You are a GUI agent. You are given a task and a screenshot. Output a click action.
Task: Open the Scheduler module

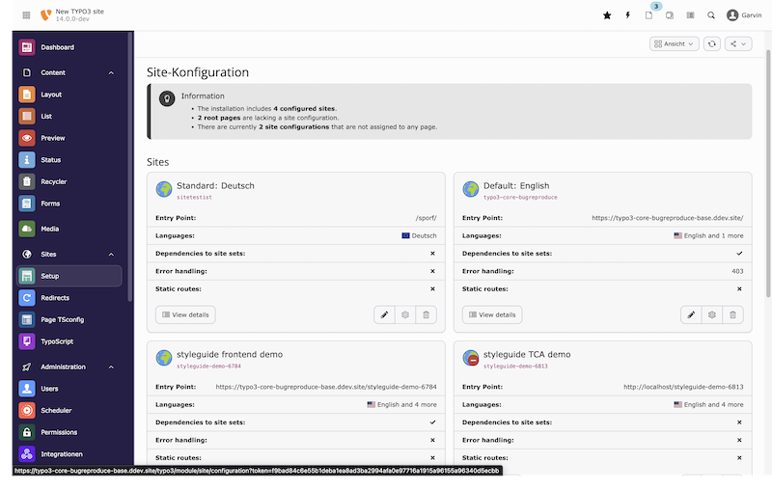point(57,410)
